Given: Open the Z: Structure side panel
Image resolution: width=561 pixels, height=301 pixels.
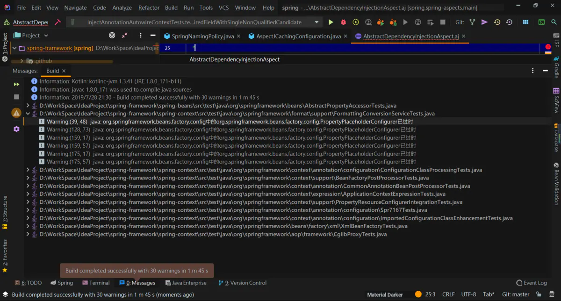Looking at the screenshot, I should pyautogui.click(x=5, y=213).
